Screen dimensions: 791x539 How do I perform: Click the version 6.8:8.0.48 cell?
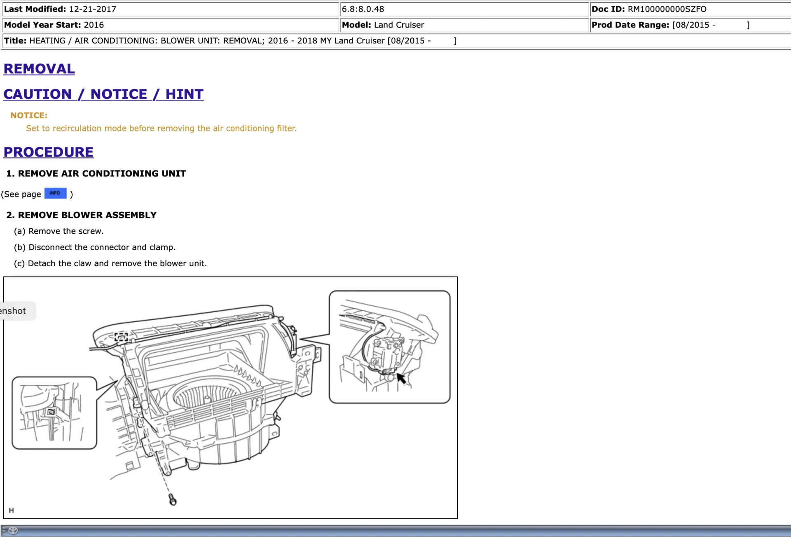pos(464,9)
